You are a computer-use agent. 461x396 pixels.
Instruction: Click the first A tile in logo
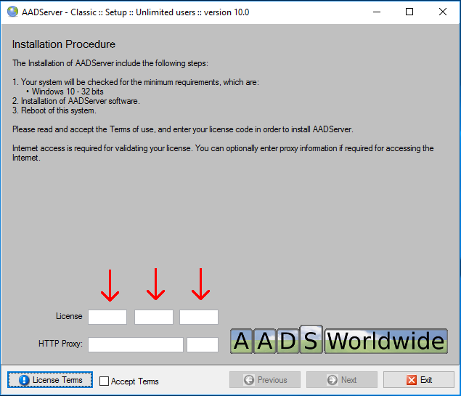click(242, 341)
